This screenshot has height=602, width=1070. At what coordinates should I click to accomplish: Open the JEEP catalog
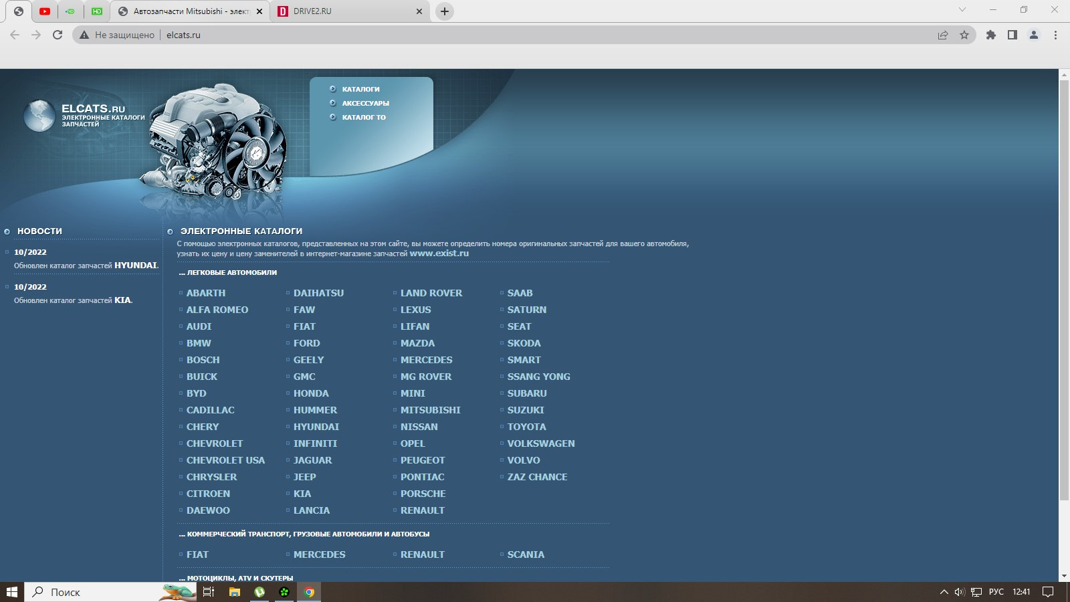pyautogui.click(x=305, y=477)
